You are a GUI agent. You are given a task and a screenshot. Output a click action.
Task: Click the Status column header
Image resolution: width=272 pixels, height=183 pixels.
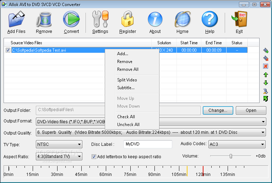coord(237,43)
